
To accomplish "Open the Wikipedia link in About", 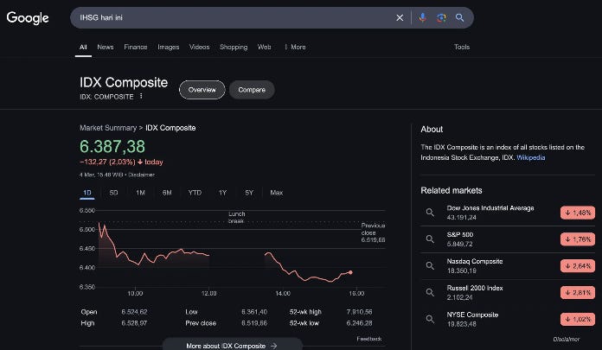I will coord(530,157).
